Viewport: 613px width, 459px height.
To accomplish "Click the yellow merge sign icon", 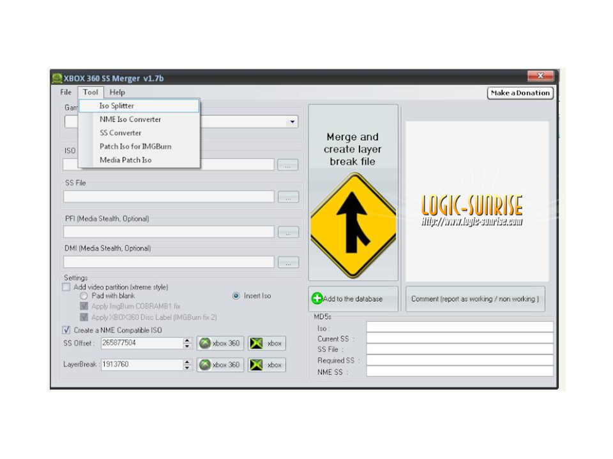I will point(353,226).
